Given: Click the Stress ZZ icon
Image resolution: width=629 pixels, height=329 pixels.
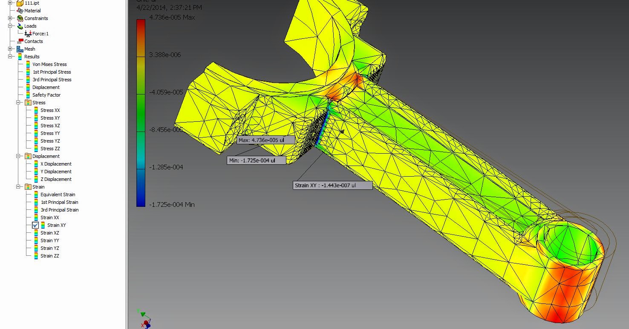Looking at the screenshot, I should click(36, 149).
